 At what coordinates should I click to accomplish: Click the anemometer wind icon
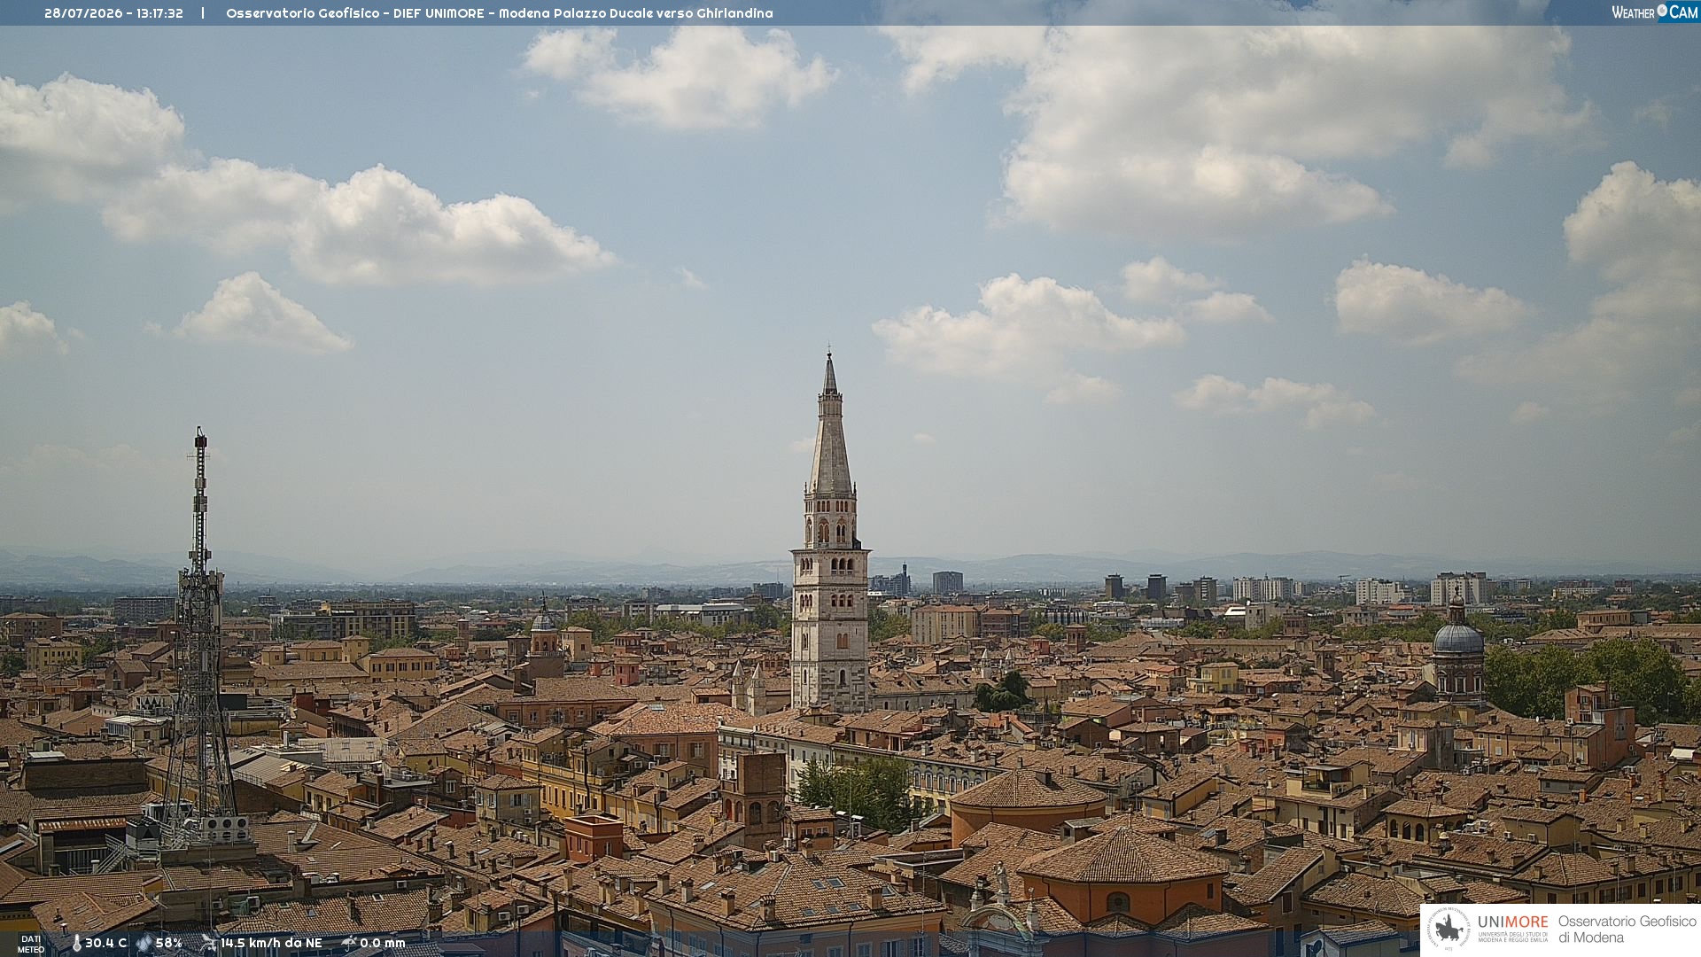pyautogui.click(x=209, y=943)
